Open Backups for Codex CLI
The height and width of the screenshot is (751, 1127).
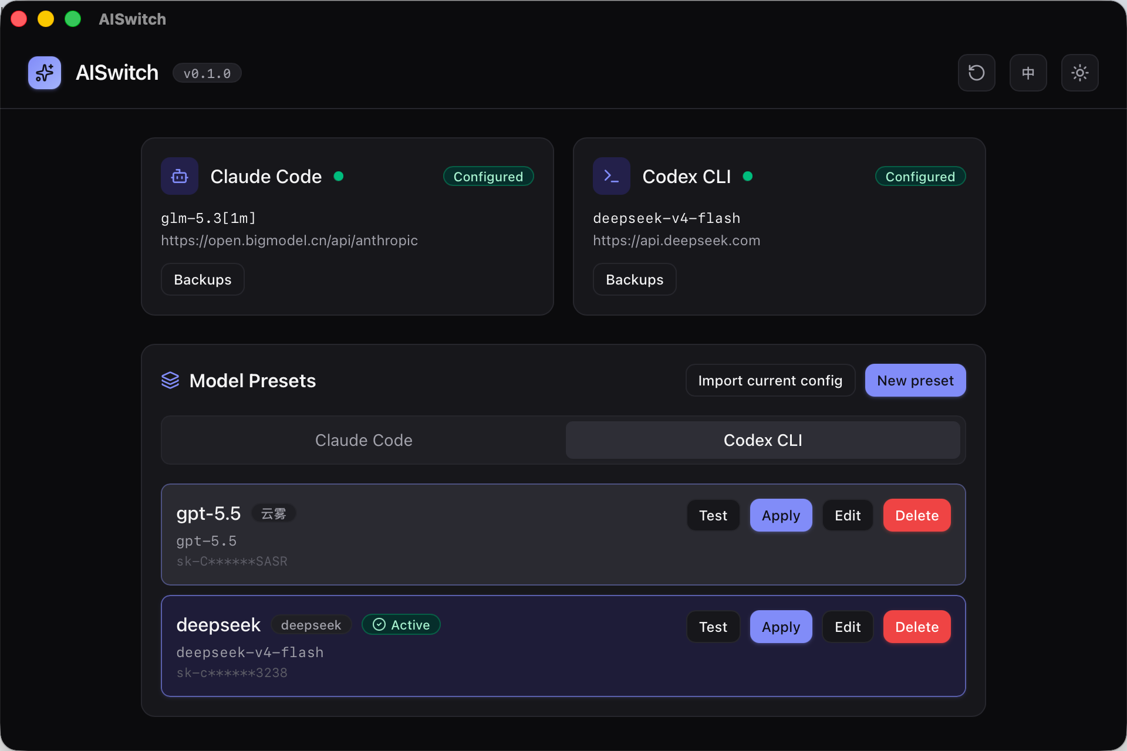tap(635, 279)
